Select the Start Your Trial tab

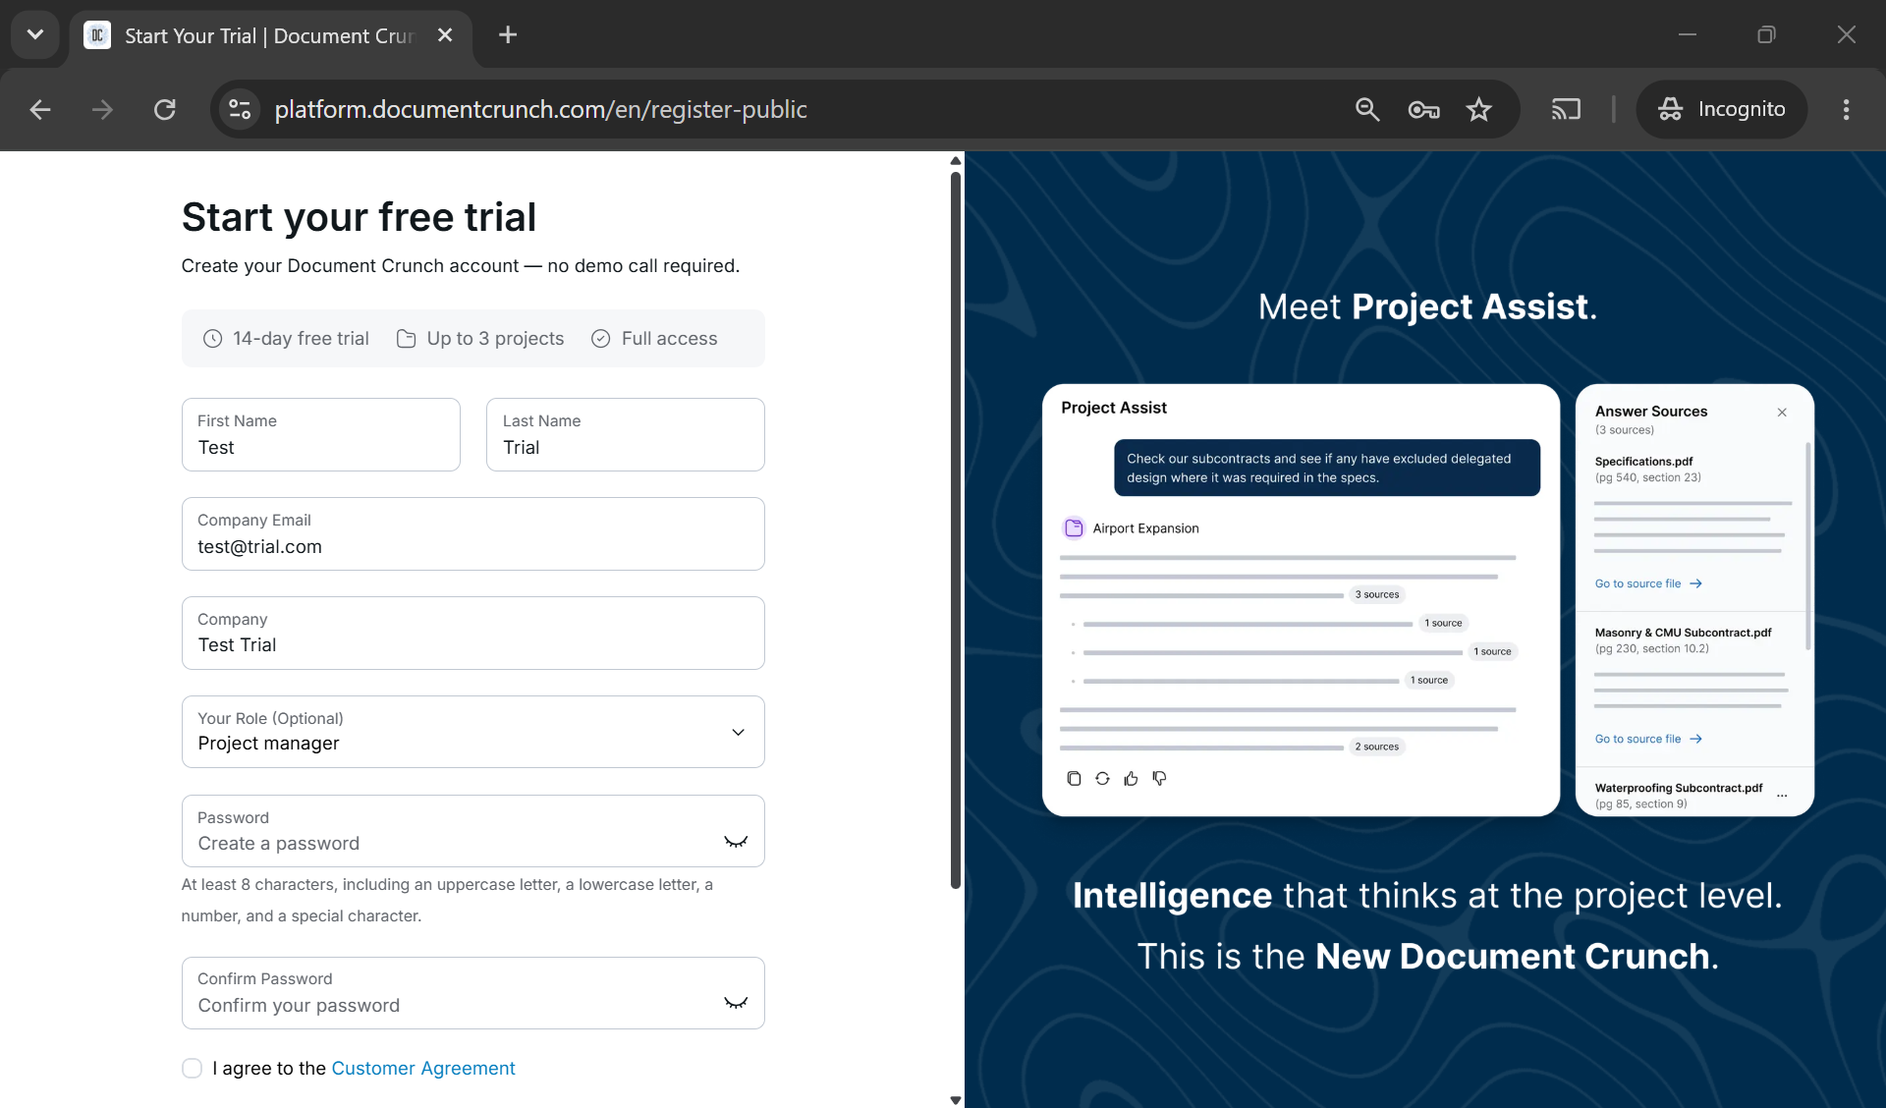click(270, 35)
